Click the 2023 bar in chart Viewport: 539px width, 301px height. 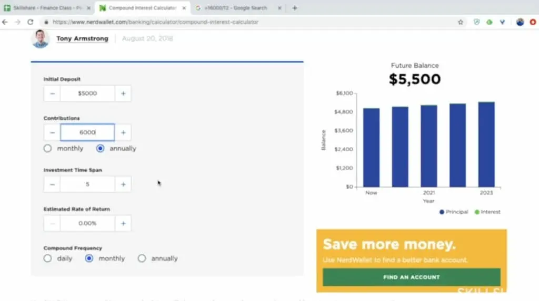tap(486, 144)
